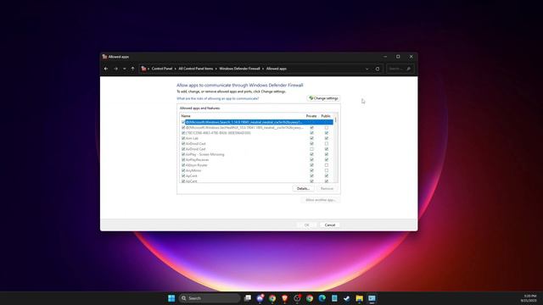Viewport: 543px width, 305px height.
Task: Open the Brave browser taskbar icon
Action: click(x=285, y=298)
